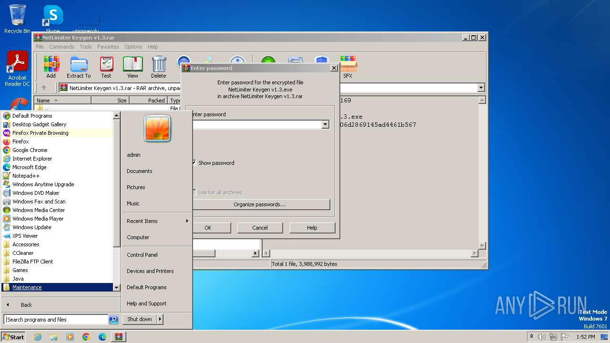
Task: Open Control Panel from Start menu
Action: (142, 255)
